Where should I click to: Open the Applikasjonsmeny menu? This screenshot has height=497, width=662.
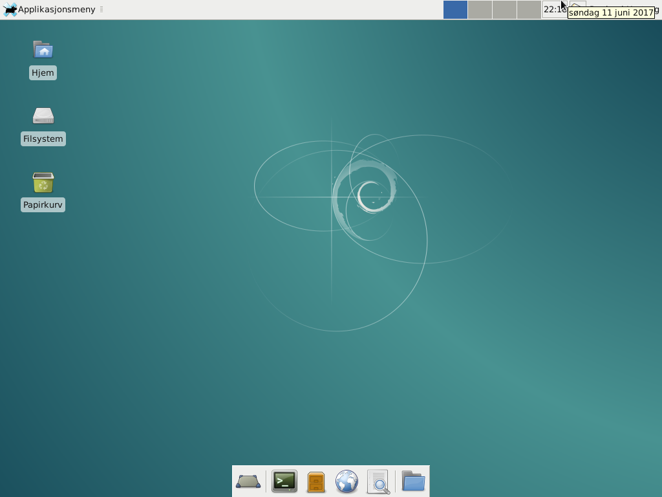[x=49, y=9]
